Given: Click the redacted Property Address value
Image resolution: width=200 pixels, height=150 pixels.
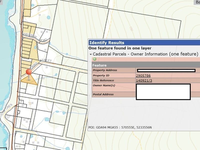Looking at the screenshot, I should (166, 70).
